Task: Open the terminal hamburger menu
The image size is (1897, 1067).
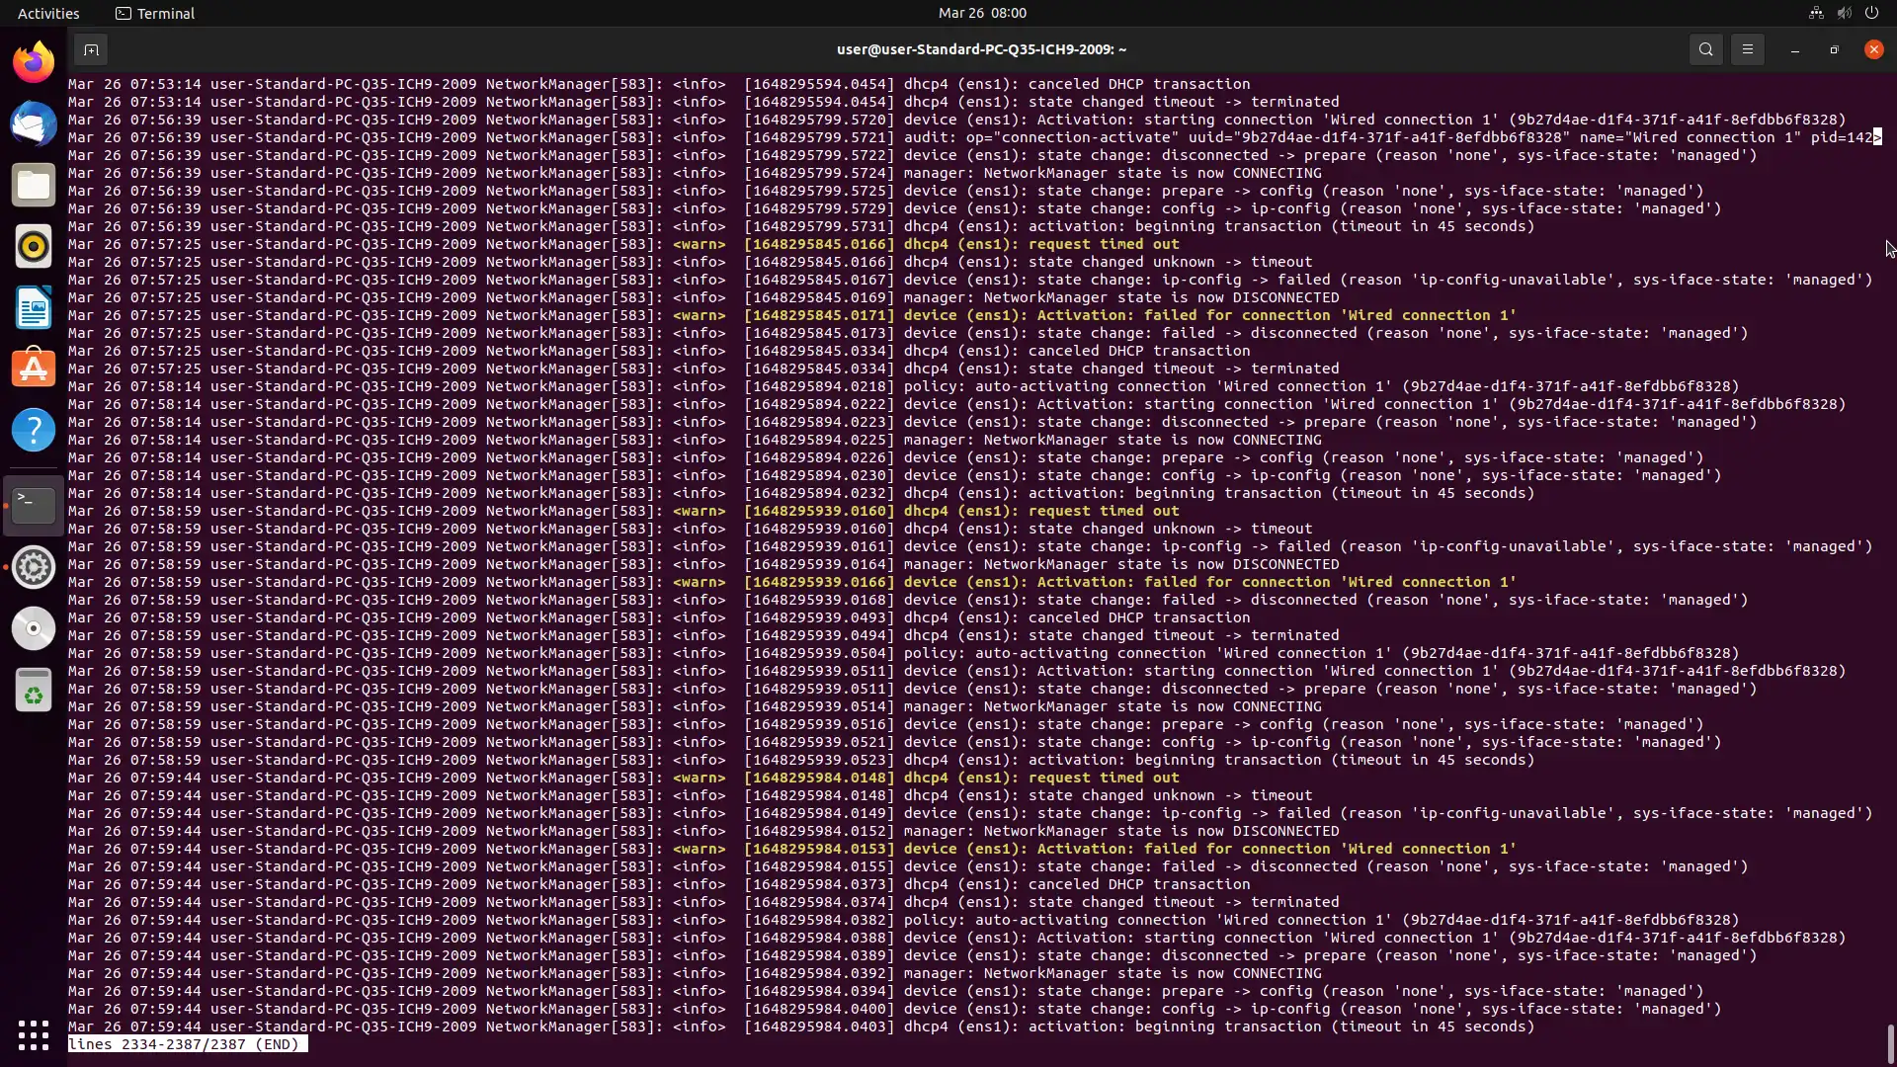Action: coord(1747,49)
